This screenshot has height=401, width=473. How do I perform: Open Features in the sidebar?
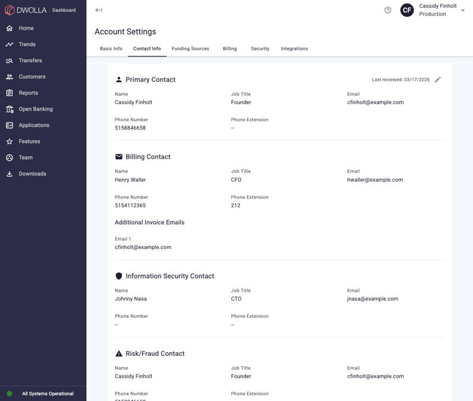29,141
